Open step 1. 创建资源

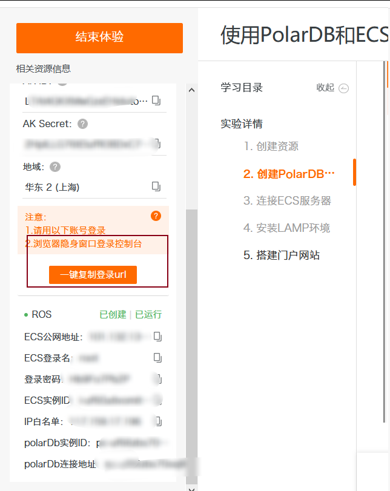pos(271,147)
